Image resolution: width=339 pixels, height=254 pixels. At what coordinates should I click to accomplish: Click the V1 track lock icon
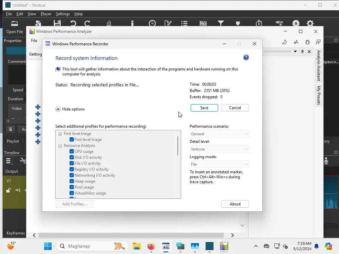[8, 190]
